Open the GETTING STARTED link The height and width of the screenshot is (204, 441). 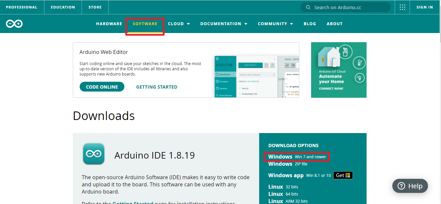coord(156,87)
